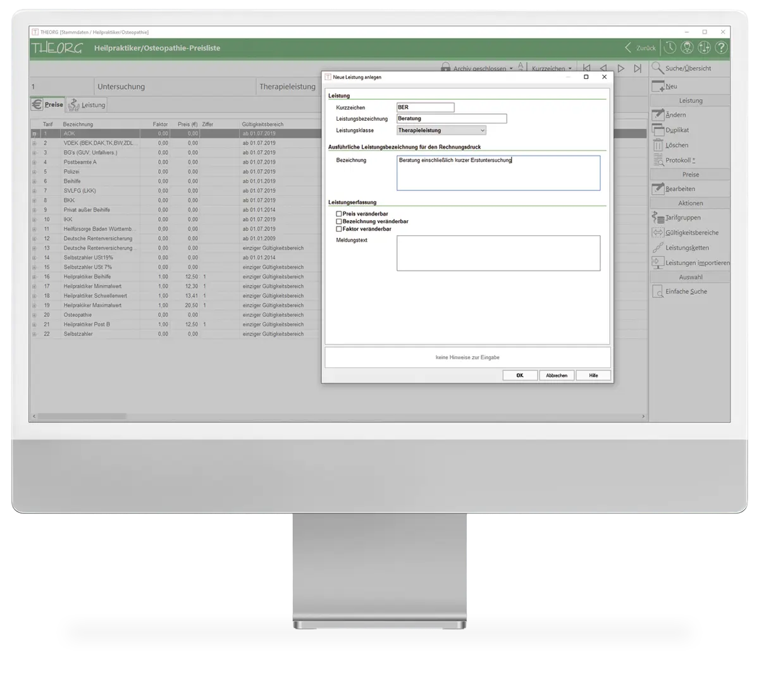Select the Preise tab
The image size is (759, 676).
[x=47, y=105]
